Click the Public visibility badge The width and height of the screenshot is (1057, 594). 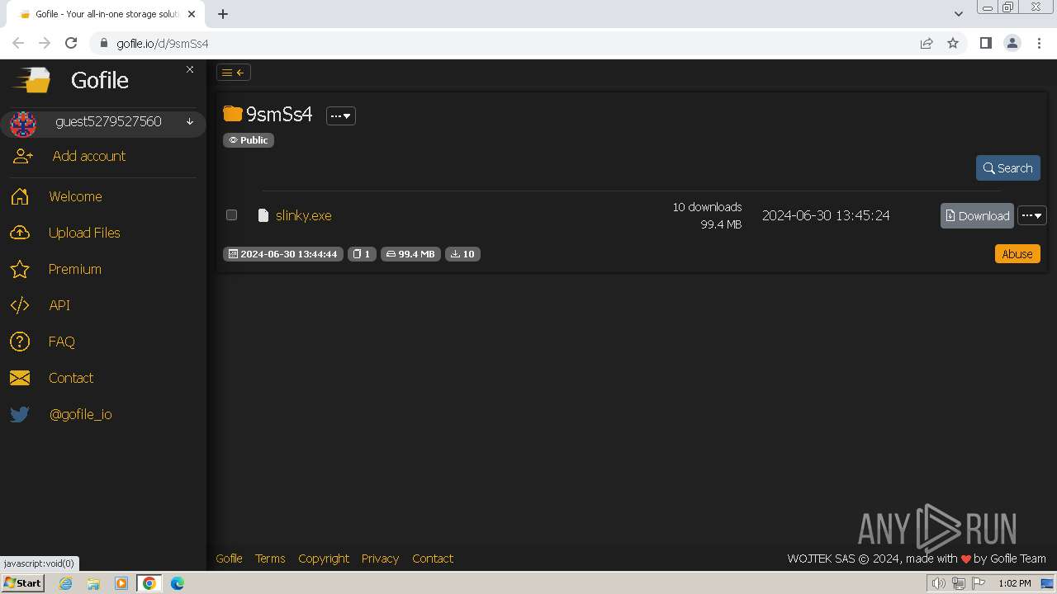[249, 140]
